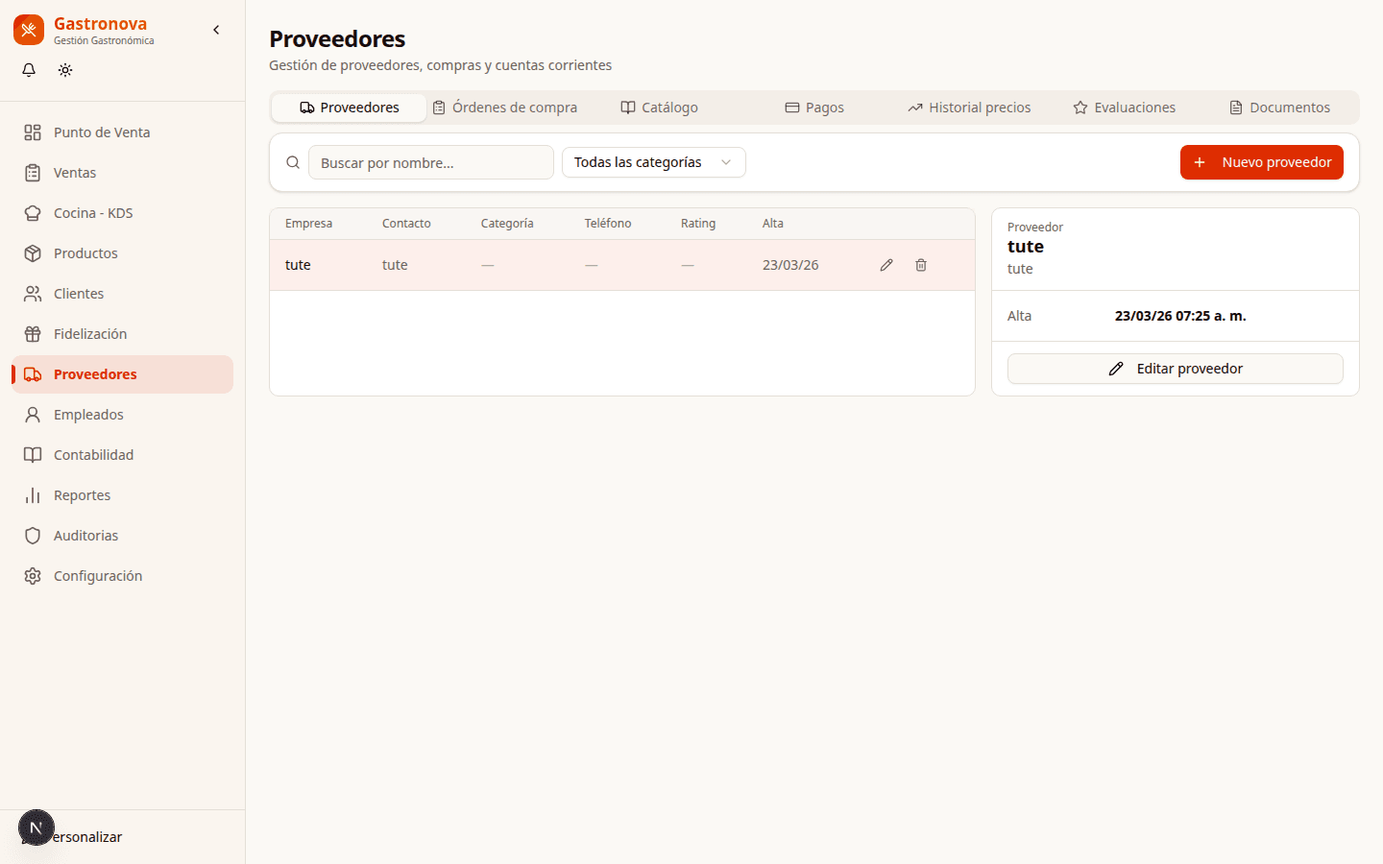
Task: Open notifications via the bell icon
Action: (28, 69)
